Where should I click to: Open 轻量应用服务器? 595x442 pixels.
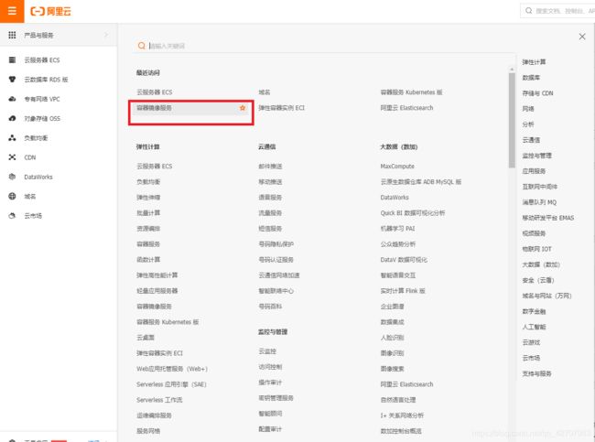point(157,291)
